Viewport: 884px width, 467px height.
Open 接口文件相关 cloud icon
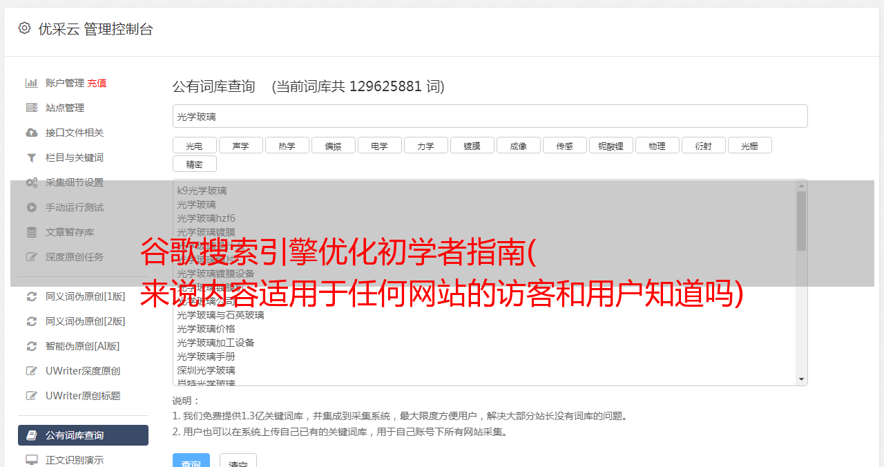tap(32, 133)
